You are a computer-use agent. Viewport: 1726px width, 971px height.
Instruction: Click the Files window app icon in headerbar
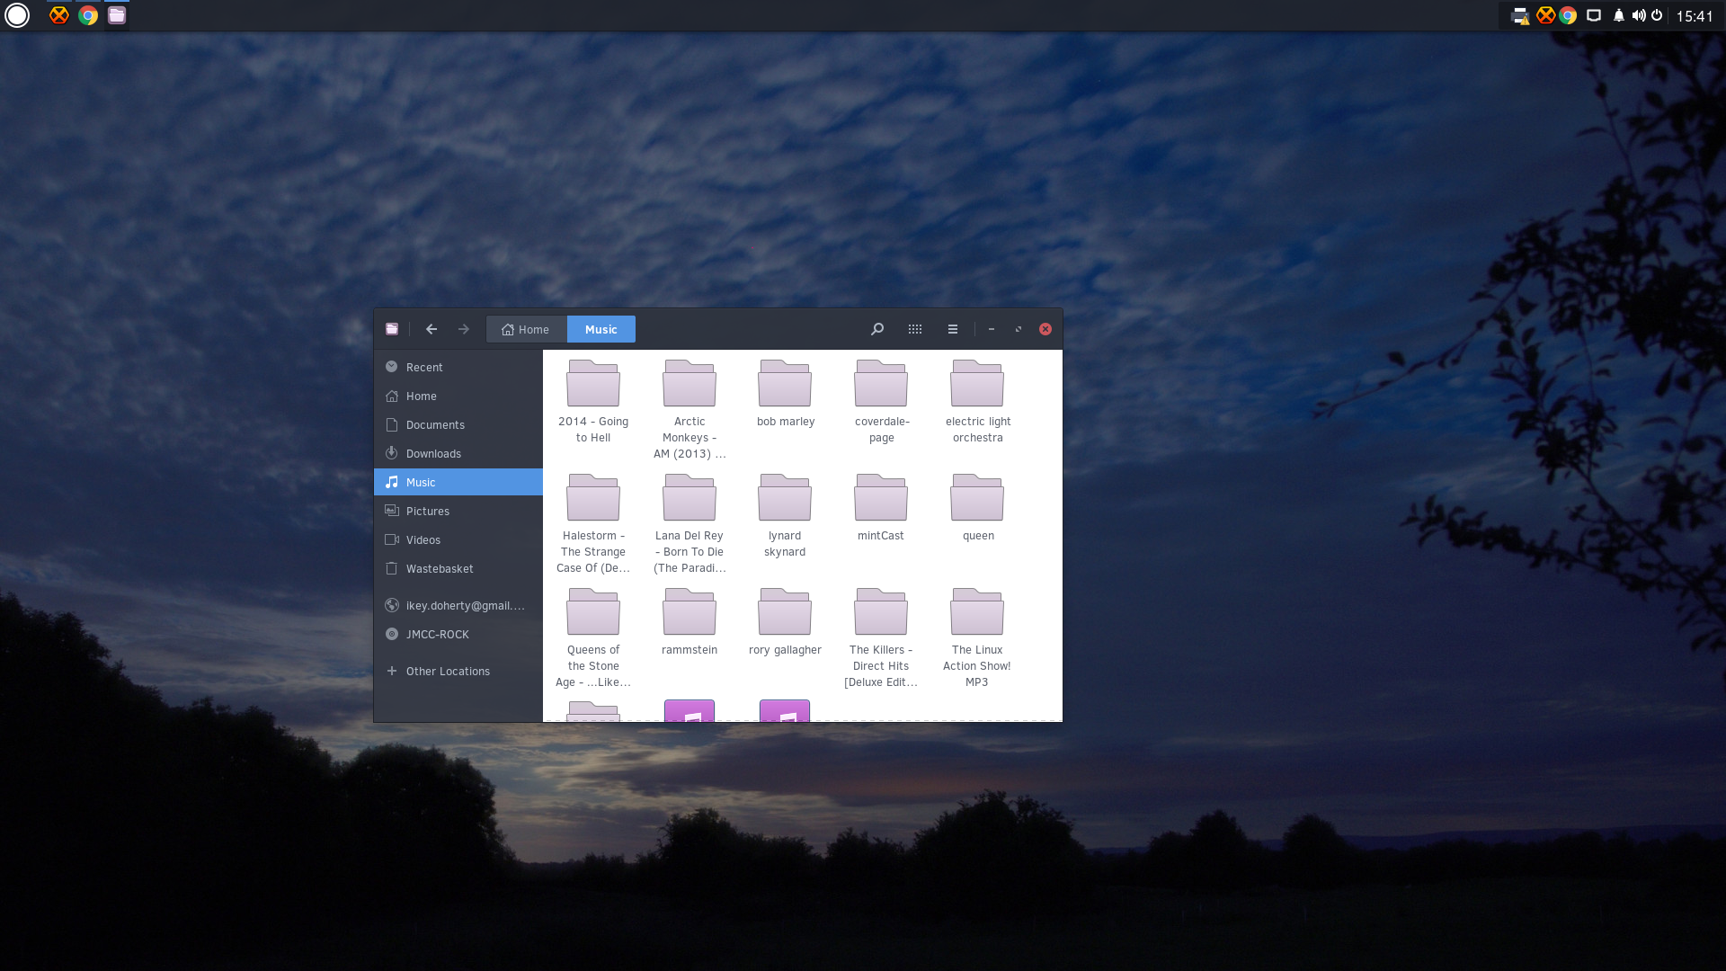pyautogui.click(x=392, y=329)
